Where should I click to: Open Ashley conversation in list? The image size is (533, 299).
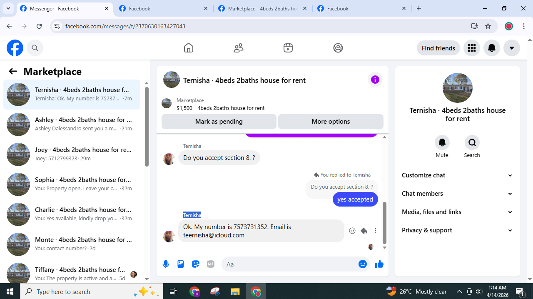click(72, 125)
